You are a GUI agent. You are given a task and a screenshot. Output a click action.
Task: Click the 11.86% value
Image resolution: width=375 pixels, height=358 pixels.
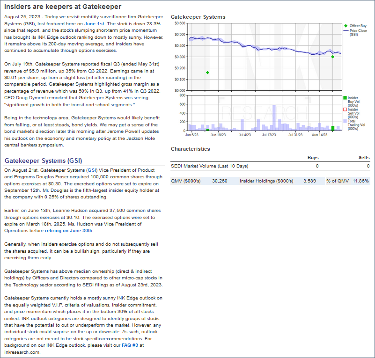click(360, 181)
